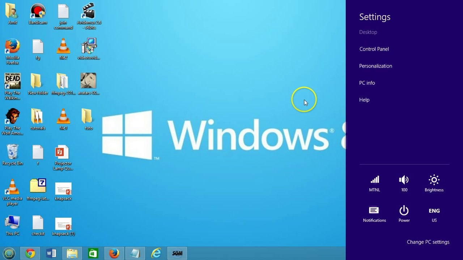The image size is (463, 260).
Task: Select the videotovid... desktop shortcut
Action: pos(89,49)
